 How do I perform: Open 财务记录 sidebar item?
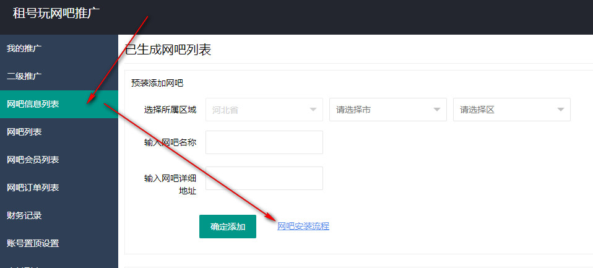[59, 216]
